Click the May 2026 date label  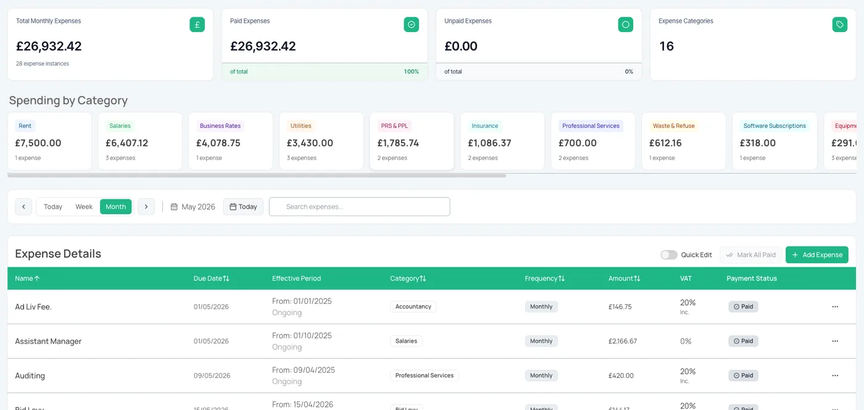click(x=199, y=207)
